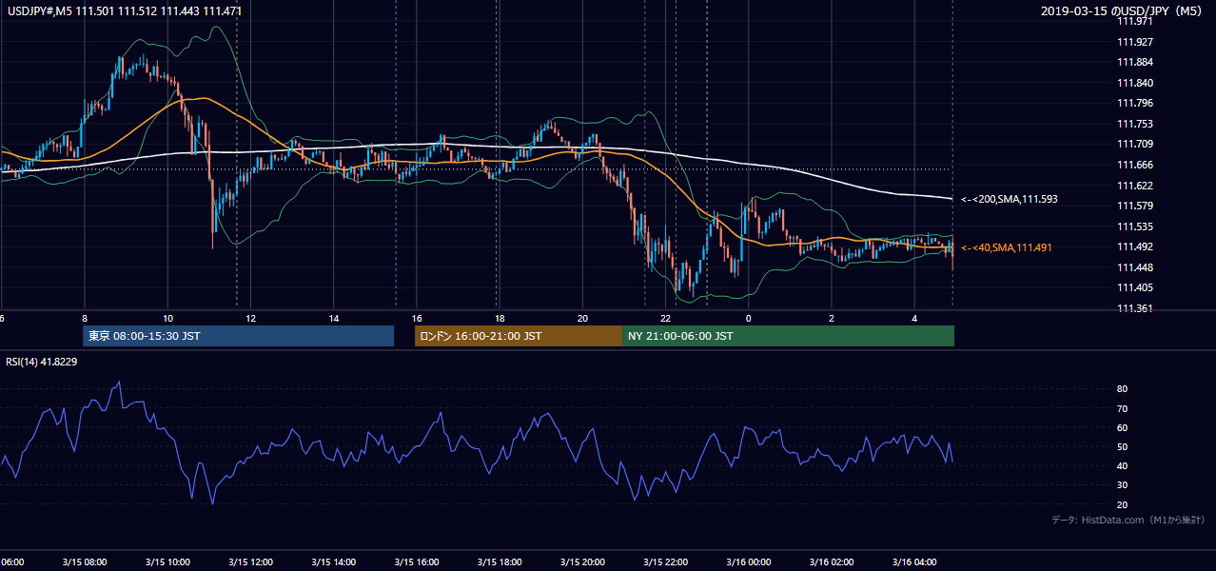Click the 2019-03-15 USD/JPY (M5) heading
1216x571 pixels.
click(x=1123, y=11)
